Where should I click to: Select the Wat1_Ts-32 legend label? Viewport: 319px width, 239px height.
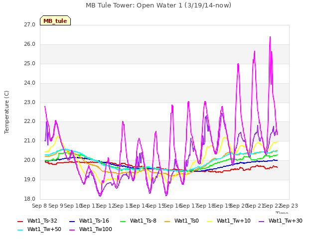[x=42, y=221]
